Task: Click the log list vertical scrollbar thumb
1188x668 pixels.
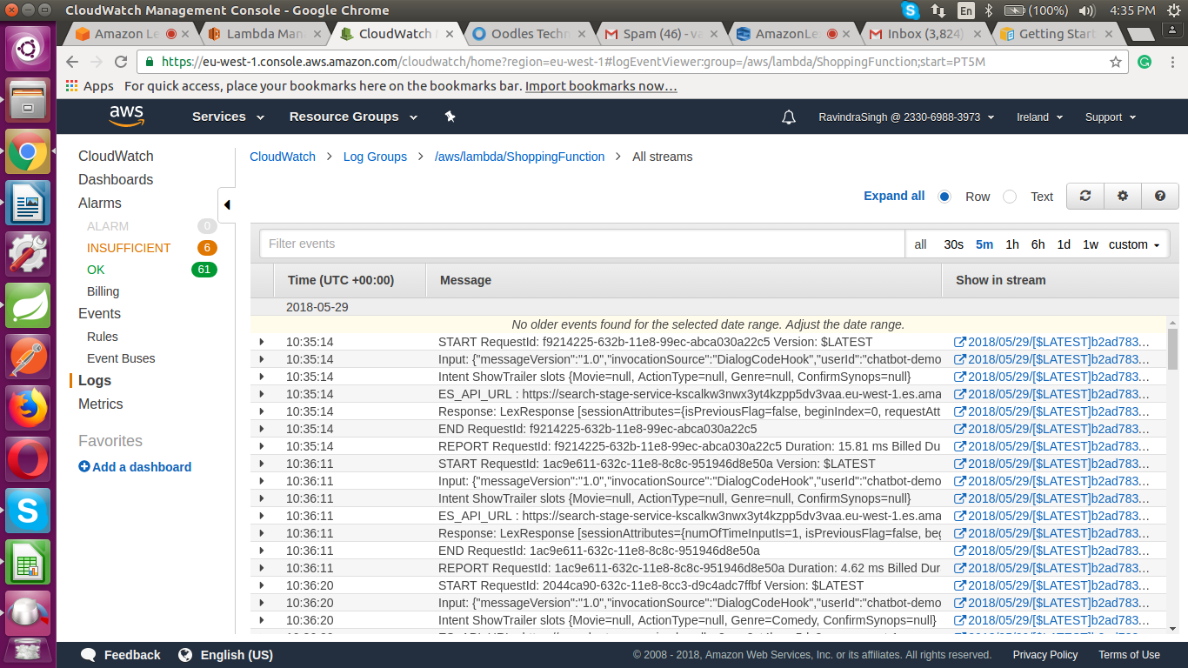Action: [1172, 348]
